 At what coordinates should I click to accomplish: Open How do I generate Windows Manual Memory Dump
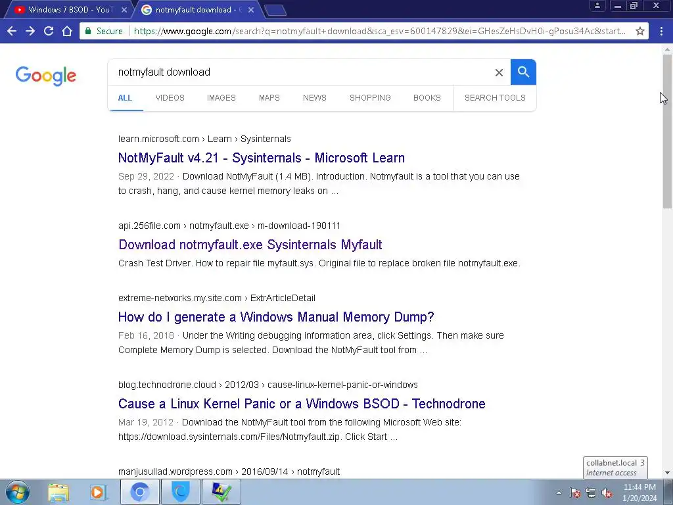pos(276,317)
